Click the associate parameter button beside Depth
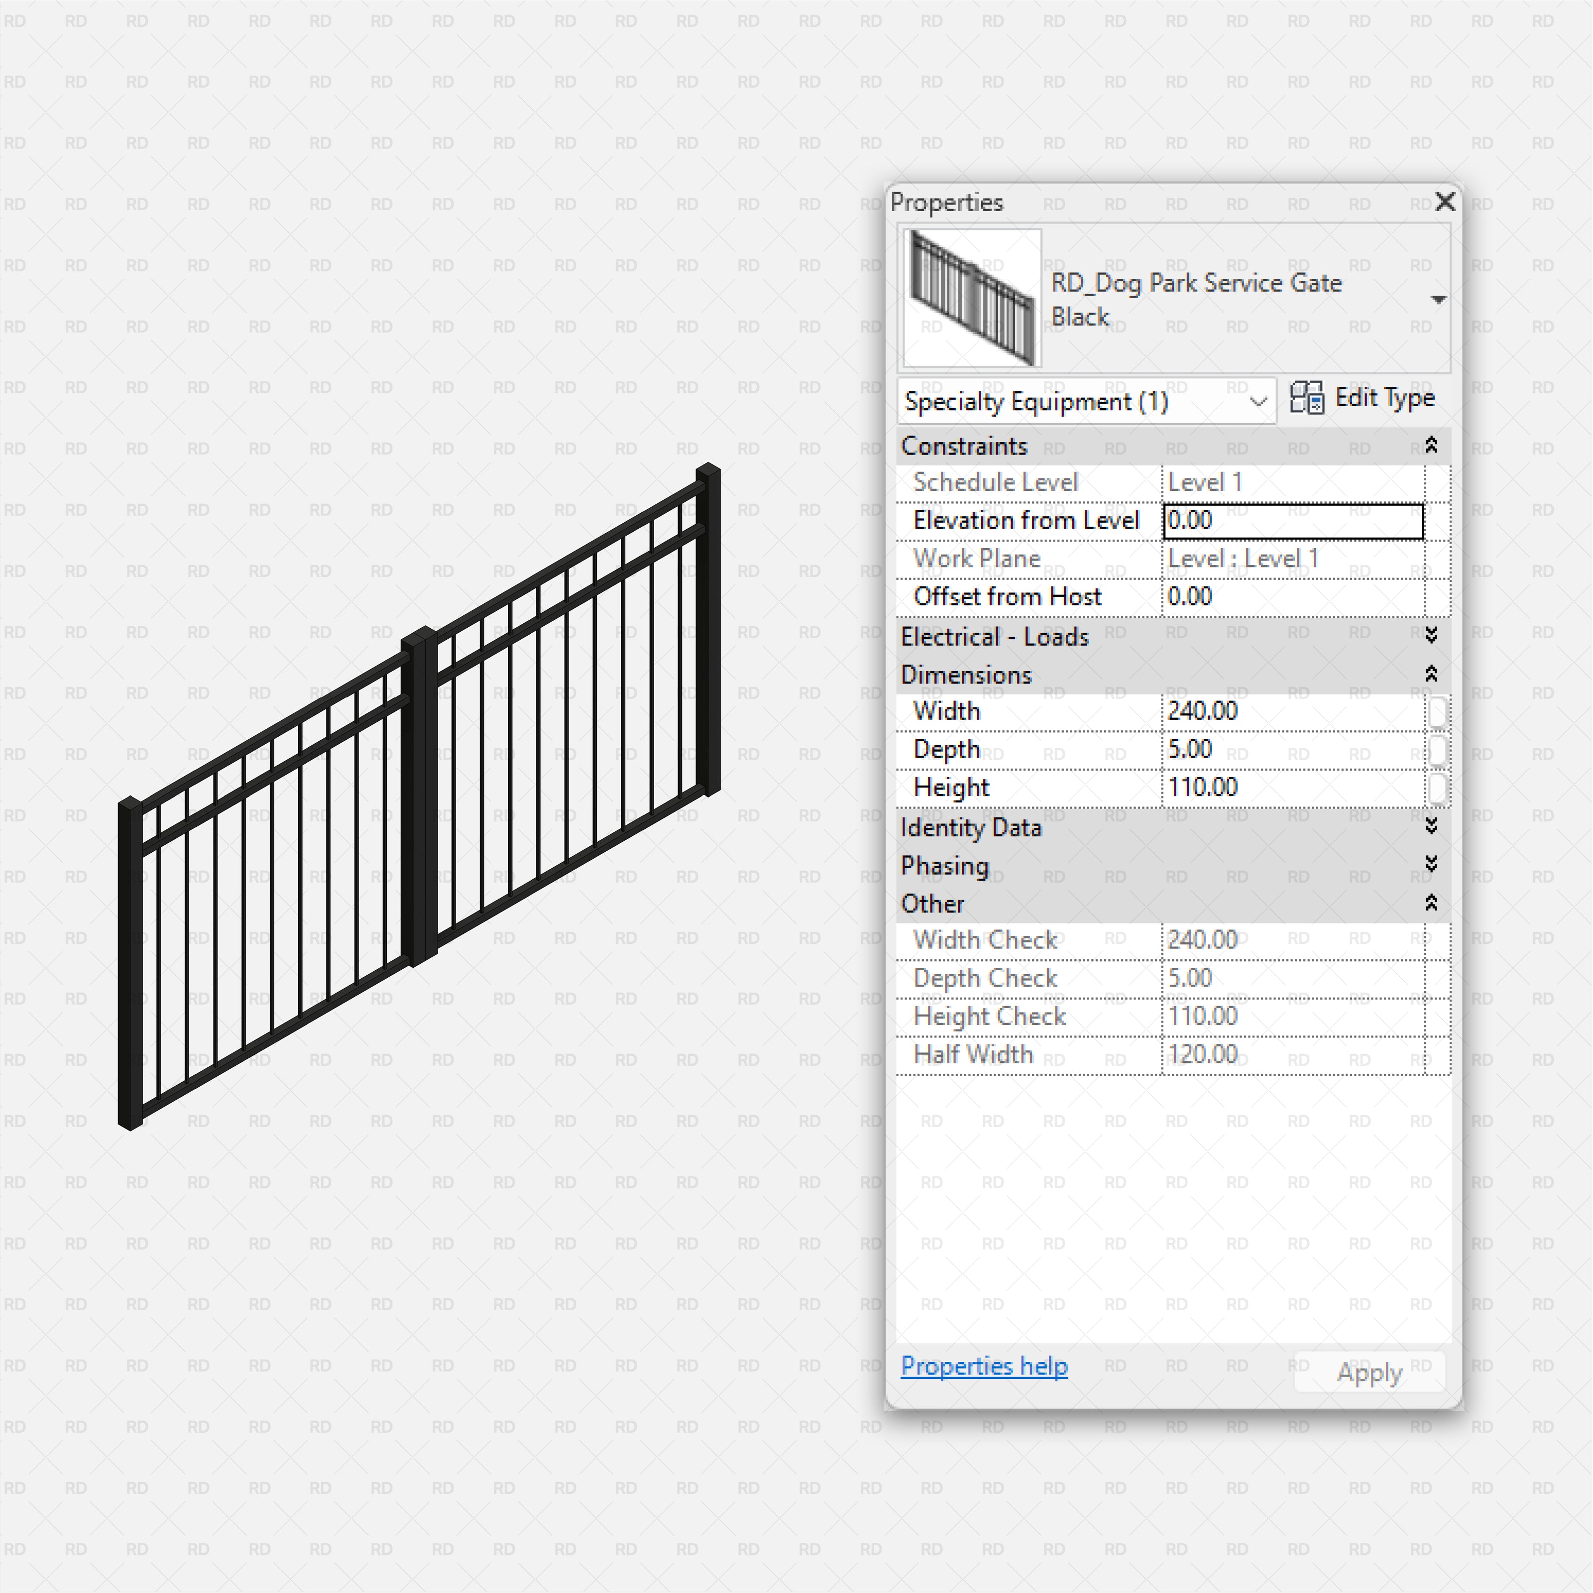Screen dimensions: 1593x1593 click(x=1439, y=750)
